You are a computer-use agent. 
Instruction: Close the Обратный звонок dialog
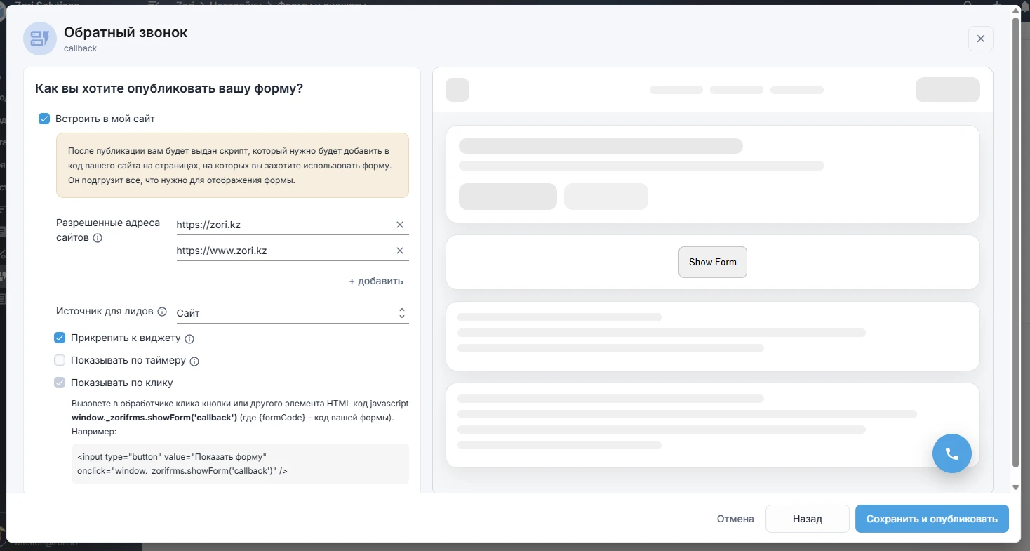[980, 39]
